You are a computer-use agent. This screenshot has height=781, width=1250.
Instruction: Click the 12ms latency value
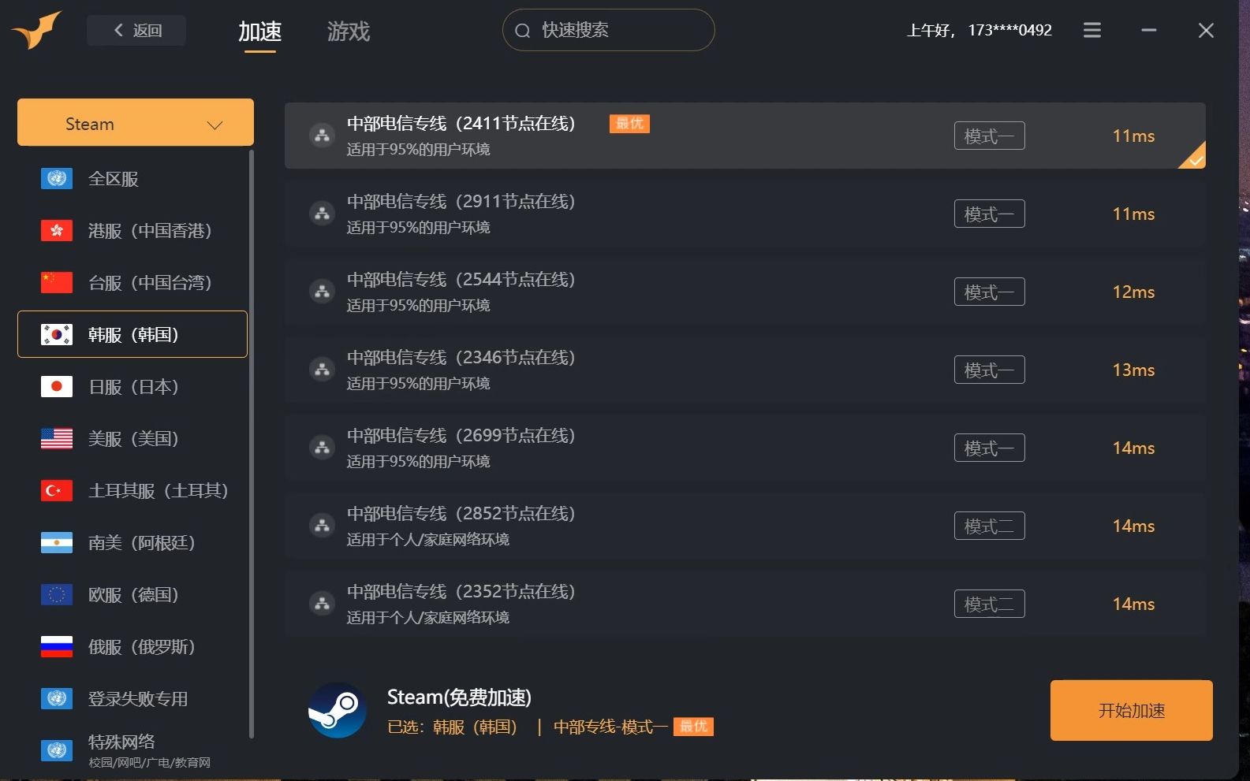click(x=1133, y=292)
